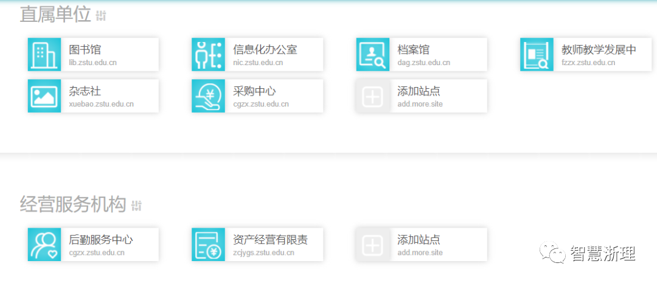This screenshot has width=657, height=283.
Task: Click the 后勤服务中心 people icon
Action: 44,245
